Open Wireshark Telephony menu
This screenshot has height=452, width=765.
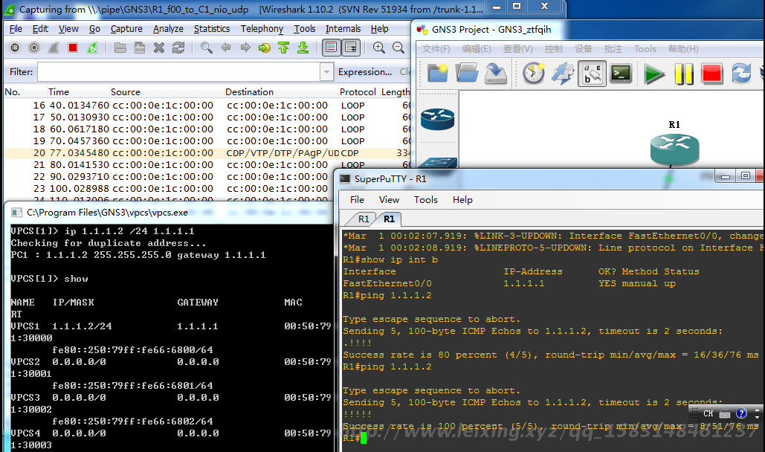pos(262,29)
